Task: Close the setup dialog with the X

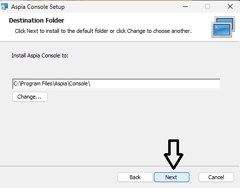Action: coord(230,7)
